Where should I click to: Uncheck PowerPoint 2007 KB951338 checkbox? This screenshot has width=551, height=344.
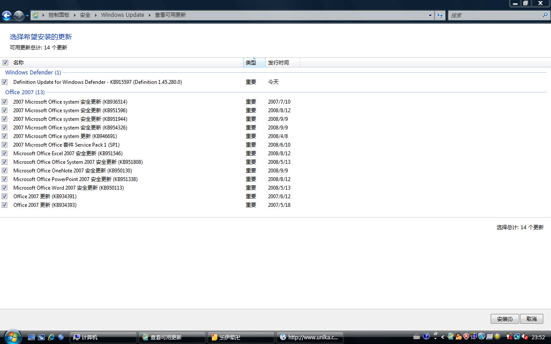click(x=4, y=179)
